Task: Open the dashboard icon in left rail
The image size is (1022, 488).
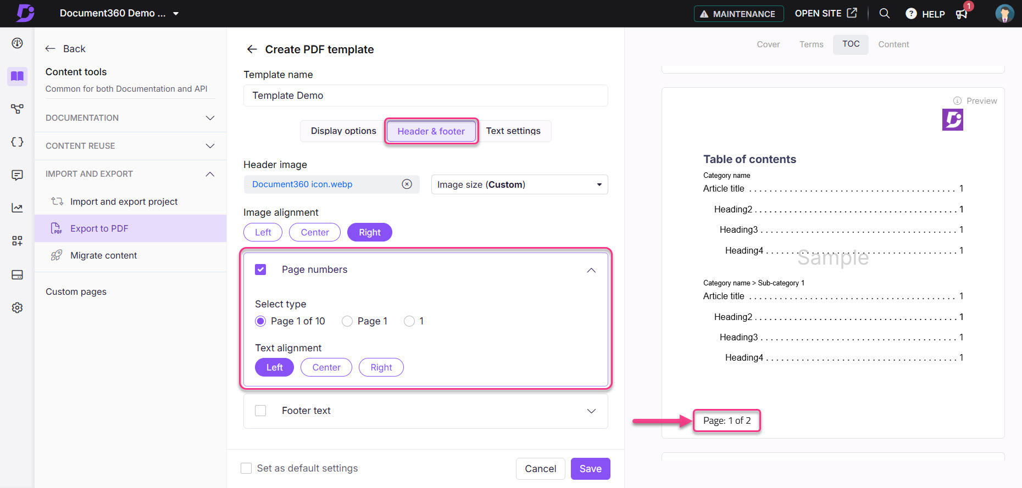Action: click(17, 43)
